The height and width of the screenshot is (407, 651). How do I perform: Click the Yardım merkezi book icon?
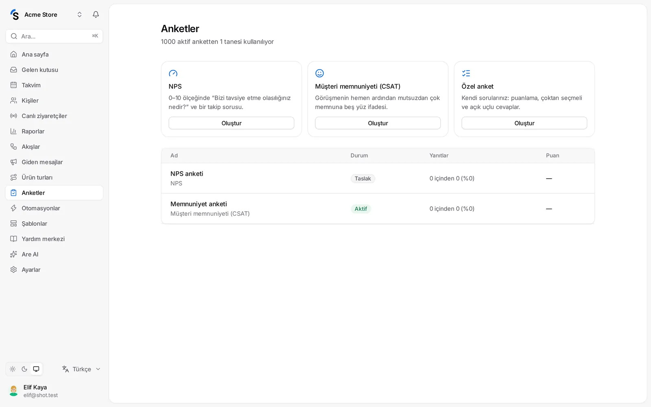tap(13, 239)
